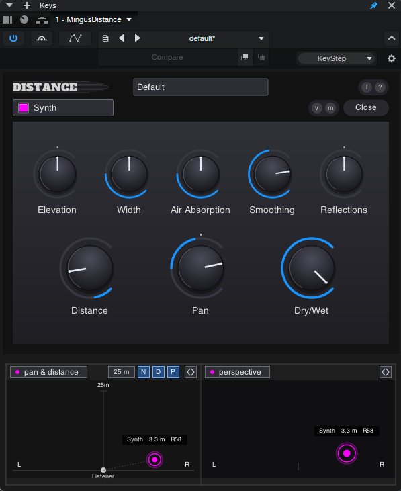Click the Air Absorption knob
401x491 pixels.
coord(201,174)
